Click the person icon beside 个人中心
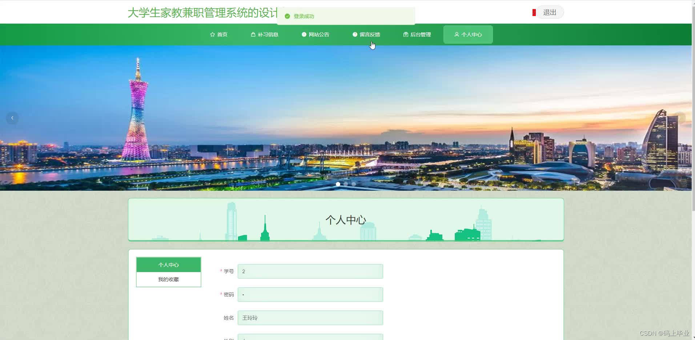Image resolution: width=695 pixels, height=340 pixels. pos(457,34)
